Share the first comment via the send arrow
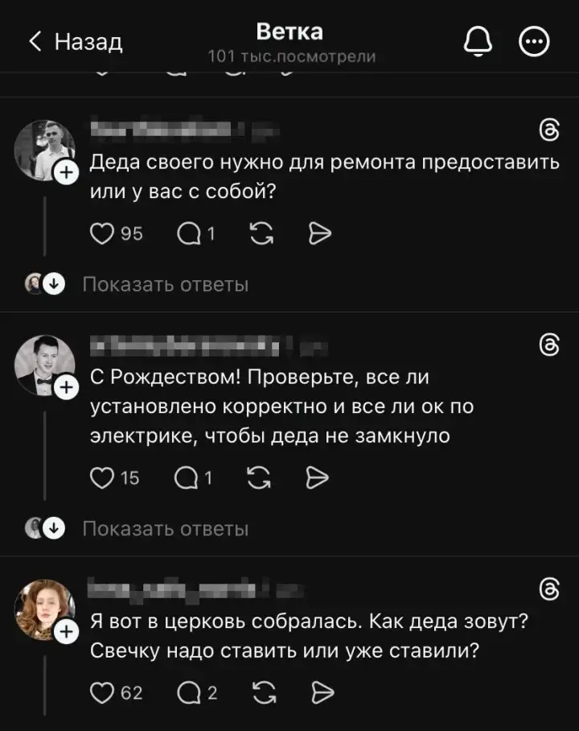Image resolution: width=579 pixels, height=731 pixels. click(320, 233)
